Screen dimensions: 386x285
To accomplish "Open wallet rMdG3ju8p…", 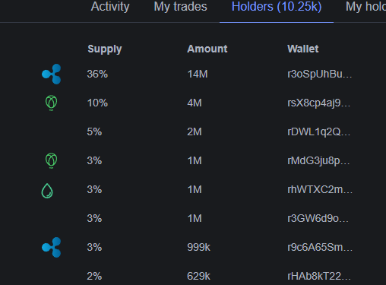I will (318, 161).
